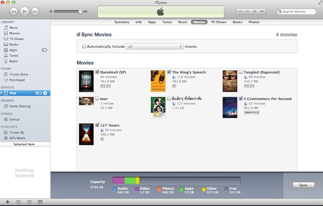
Task: Open Apps in the library sidebar
Action: [x=13, y=50]
